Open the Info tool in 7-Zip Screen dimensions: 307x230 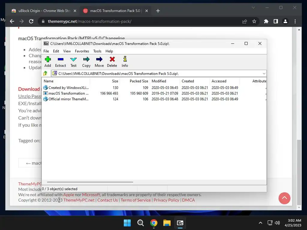coord(125,62)
